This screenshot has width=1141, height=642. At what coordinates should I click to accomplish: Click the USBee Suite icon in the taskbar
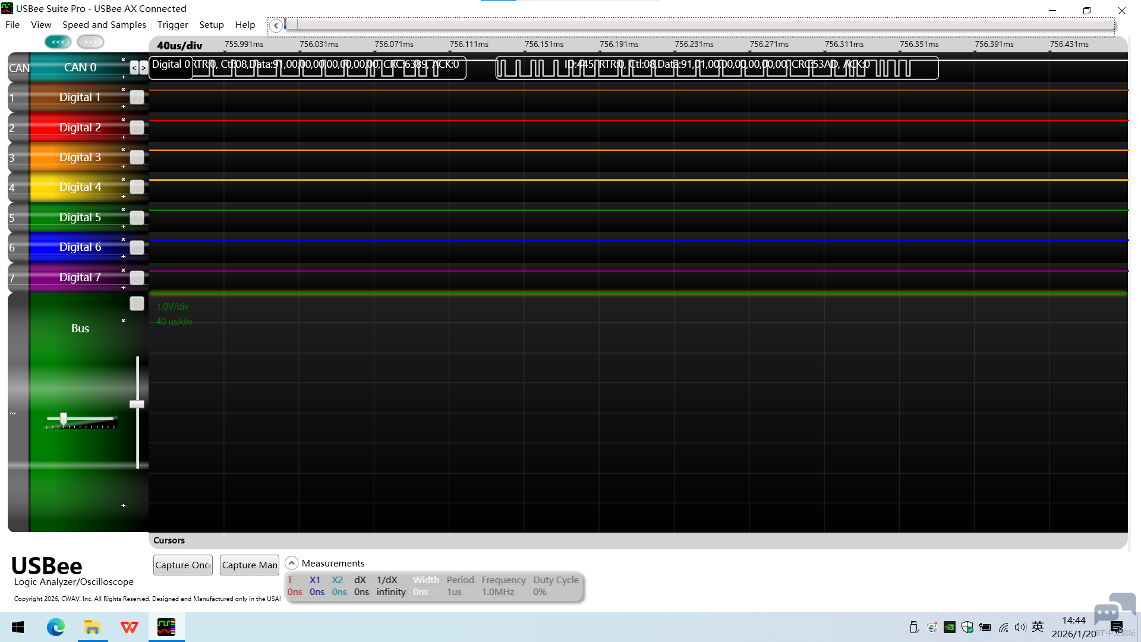pyautogui.click(x=166, y=627)
